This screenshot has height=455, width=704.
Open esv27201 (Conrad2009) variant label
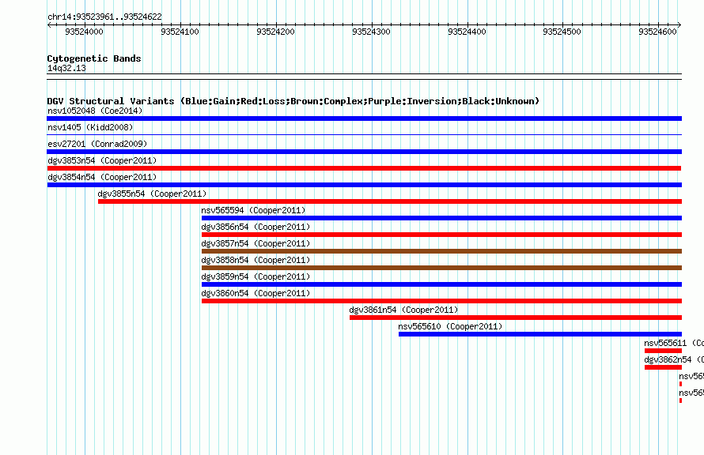coord(97,144)
